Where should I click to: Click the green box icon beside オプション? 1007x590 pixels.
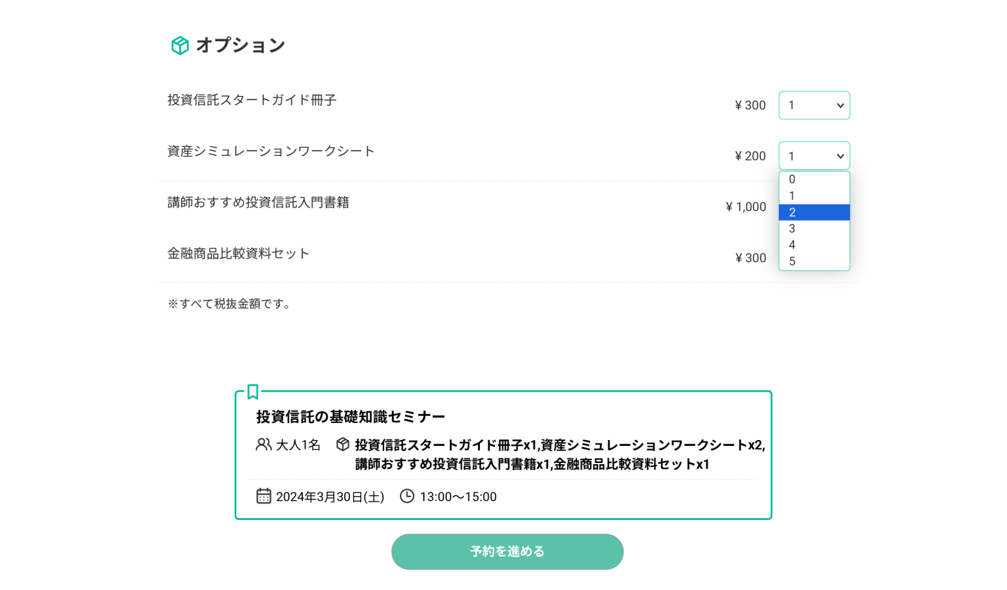point(180,45)
